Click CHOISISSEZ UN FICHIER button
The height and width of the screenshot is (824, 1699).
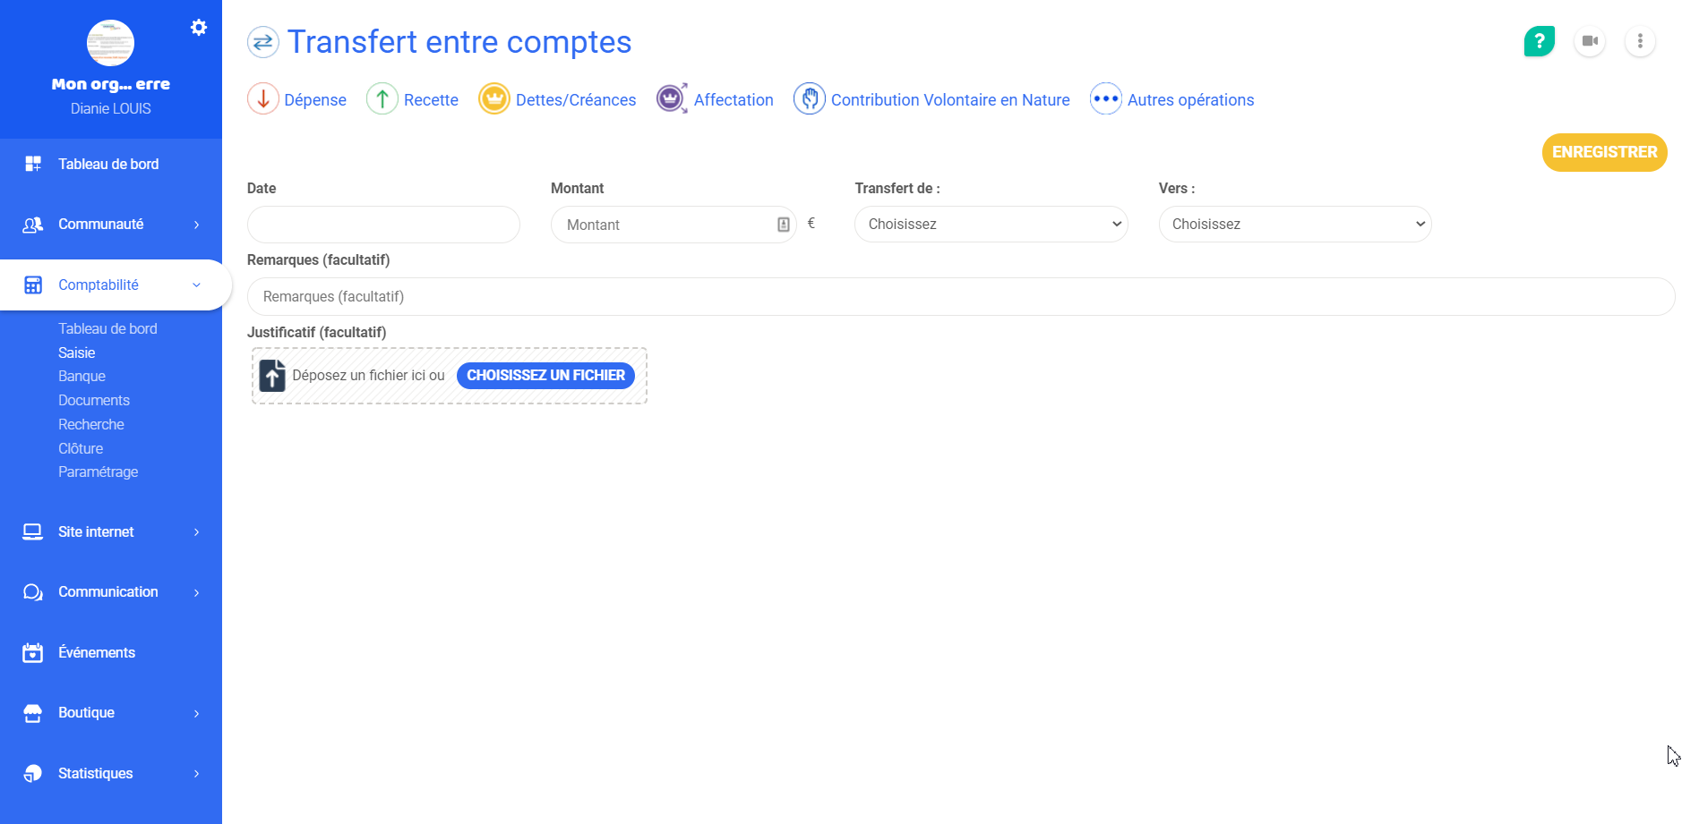[x=545, y=376]
